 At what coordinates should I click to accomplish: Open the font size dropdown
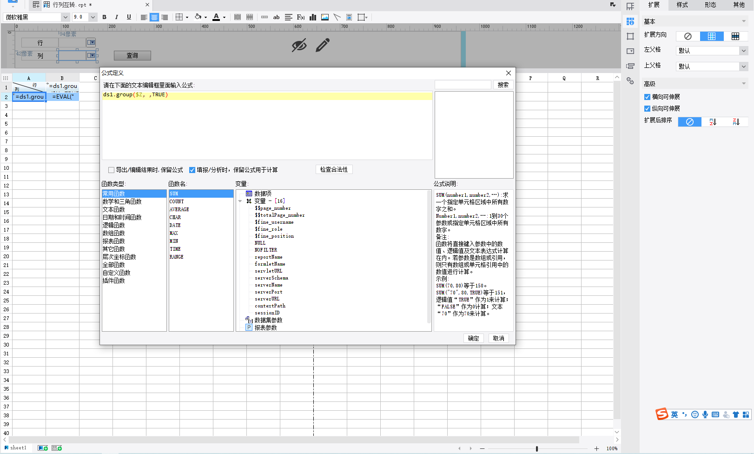click(93, 17)
